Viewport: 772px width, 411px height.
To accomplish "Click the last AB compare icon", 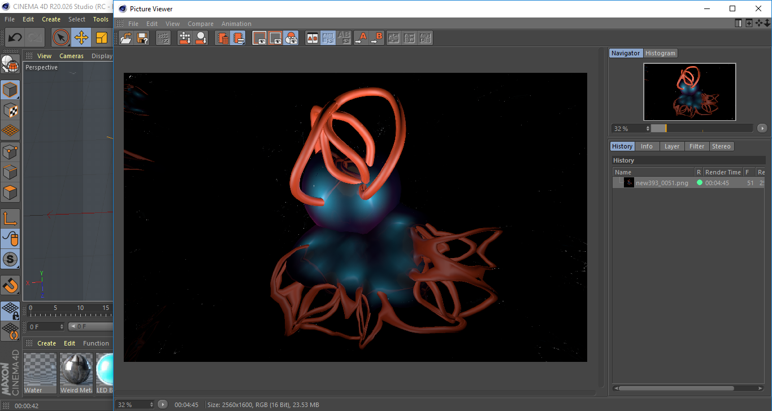I will (426, 38).
